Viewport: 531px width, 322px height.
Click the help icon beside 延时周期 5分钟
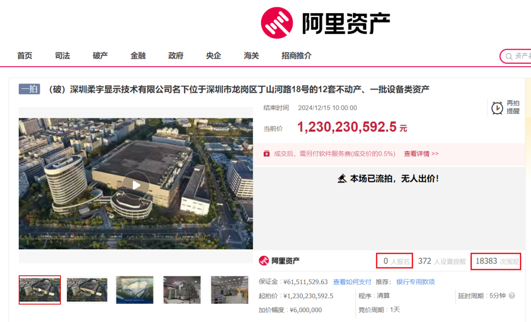[x=512, y=295]
